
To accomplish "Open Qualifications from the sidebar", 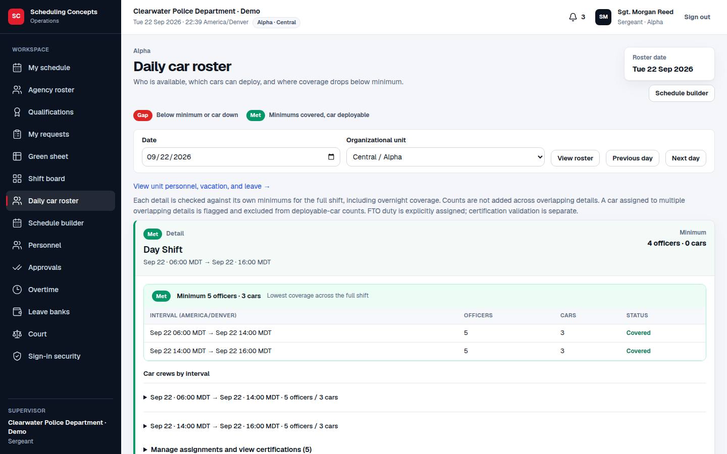I will pyautogui.click(x=61, y=112).
